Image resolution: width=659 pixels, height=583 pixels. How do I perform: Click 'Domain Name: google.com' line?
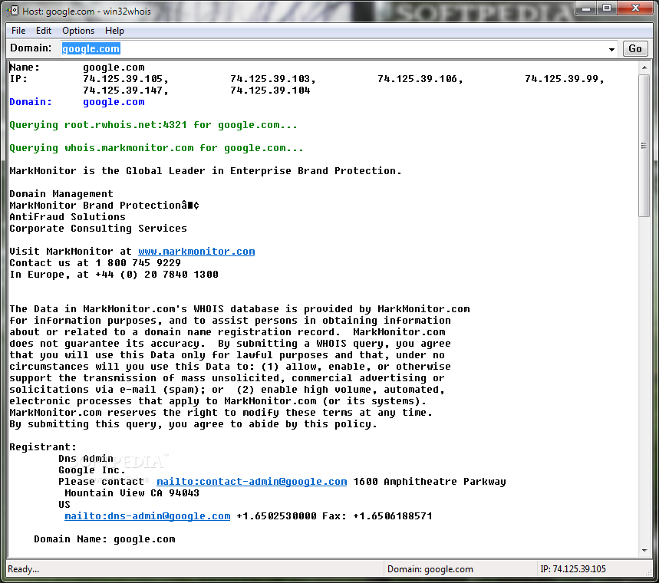(x=104, y=539)
